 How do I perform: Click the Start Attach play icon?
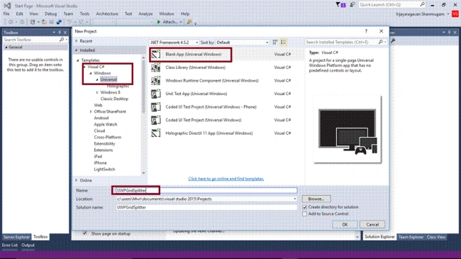(x=159, y=22)
